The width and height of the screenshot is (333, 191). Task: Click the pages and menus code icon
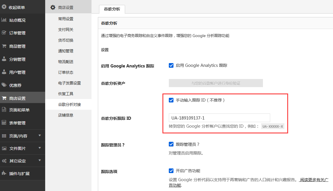coord(4,110)
